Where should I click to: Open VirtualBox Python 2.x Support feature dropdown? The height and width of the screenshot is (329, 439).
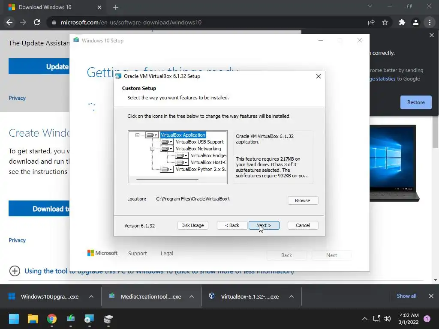click(167, 169)
